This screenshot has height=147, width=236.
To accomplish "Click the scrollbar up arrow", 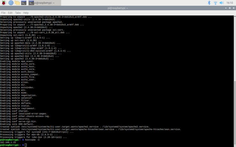I will click(x=235, y=16).
